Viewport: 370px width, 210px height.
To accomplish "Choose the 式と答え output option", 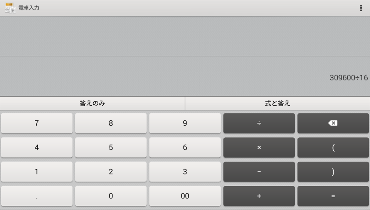I will tap(277, 103).
